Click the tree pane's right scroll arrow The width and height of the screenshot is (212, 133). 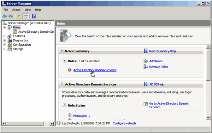click(51, 123)
